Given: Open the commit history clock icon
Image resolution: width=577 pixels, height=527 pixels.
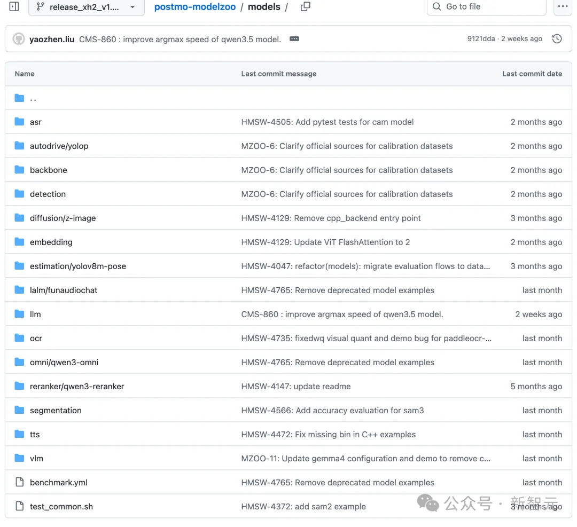Looking at the screenshot, I should (x=557, y=38).
